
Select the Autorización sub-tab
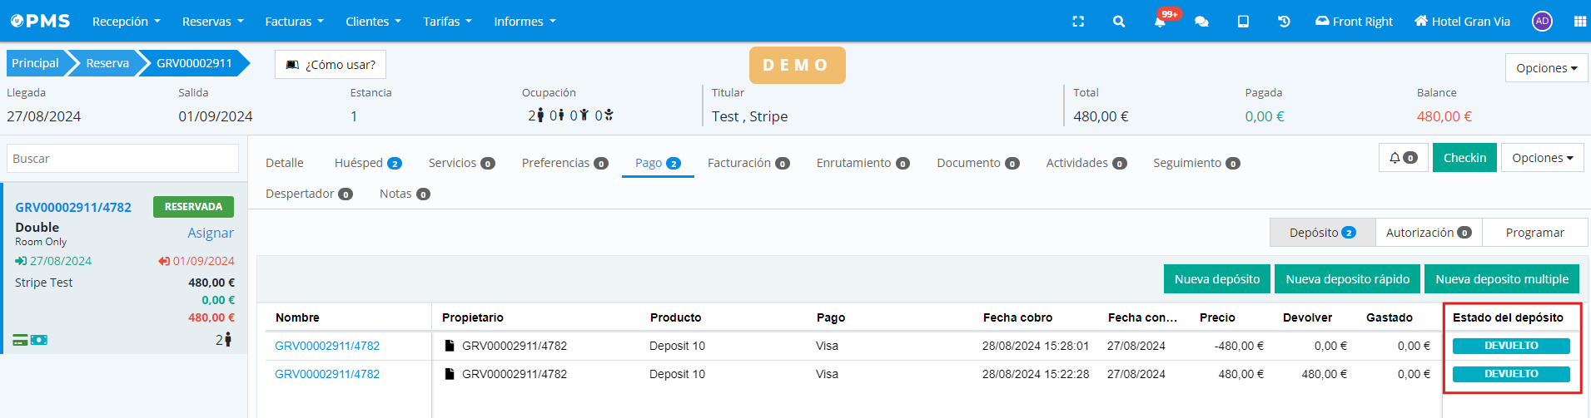pos(1428,233)
